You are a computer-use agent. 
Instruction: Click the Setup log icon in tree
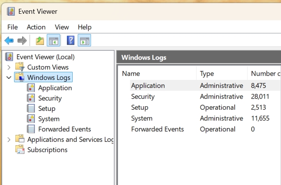(x=31, y=109)
